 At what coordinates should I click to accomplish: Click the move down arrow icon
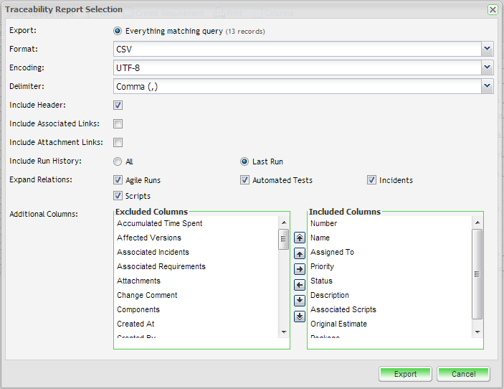coord(300,300)
